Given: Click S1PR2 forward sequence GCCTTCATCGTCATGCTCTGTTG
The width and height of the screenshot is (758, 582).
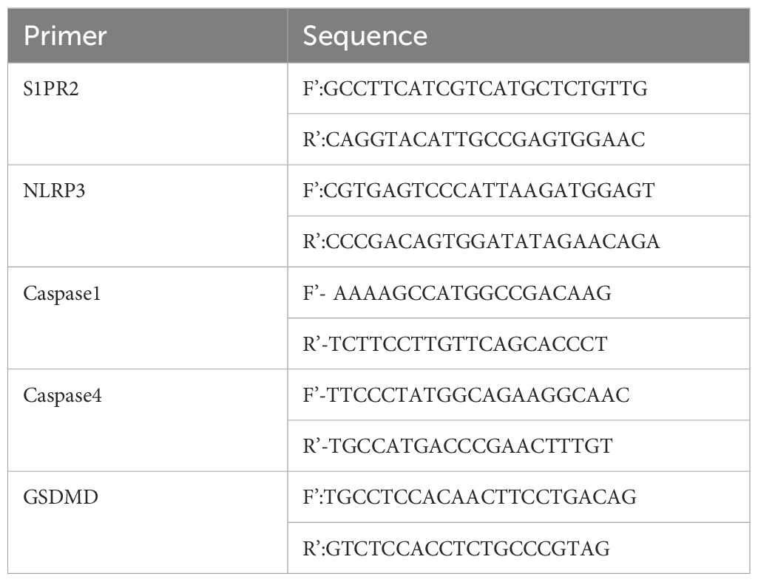Looking at the screenshot, I should (x=486, y=89).
